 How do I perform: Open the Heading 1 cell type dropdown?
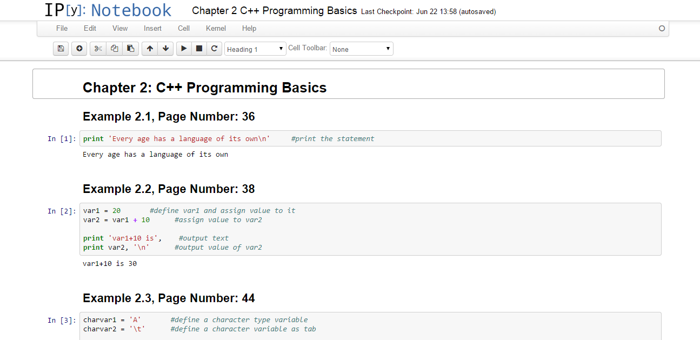pyautogui.click(x=255, y=49)
